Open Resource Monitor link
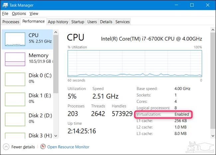The width and height of the screenshot is (216, 155). [68, 147]
